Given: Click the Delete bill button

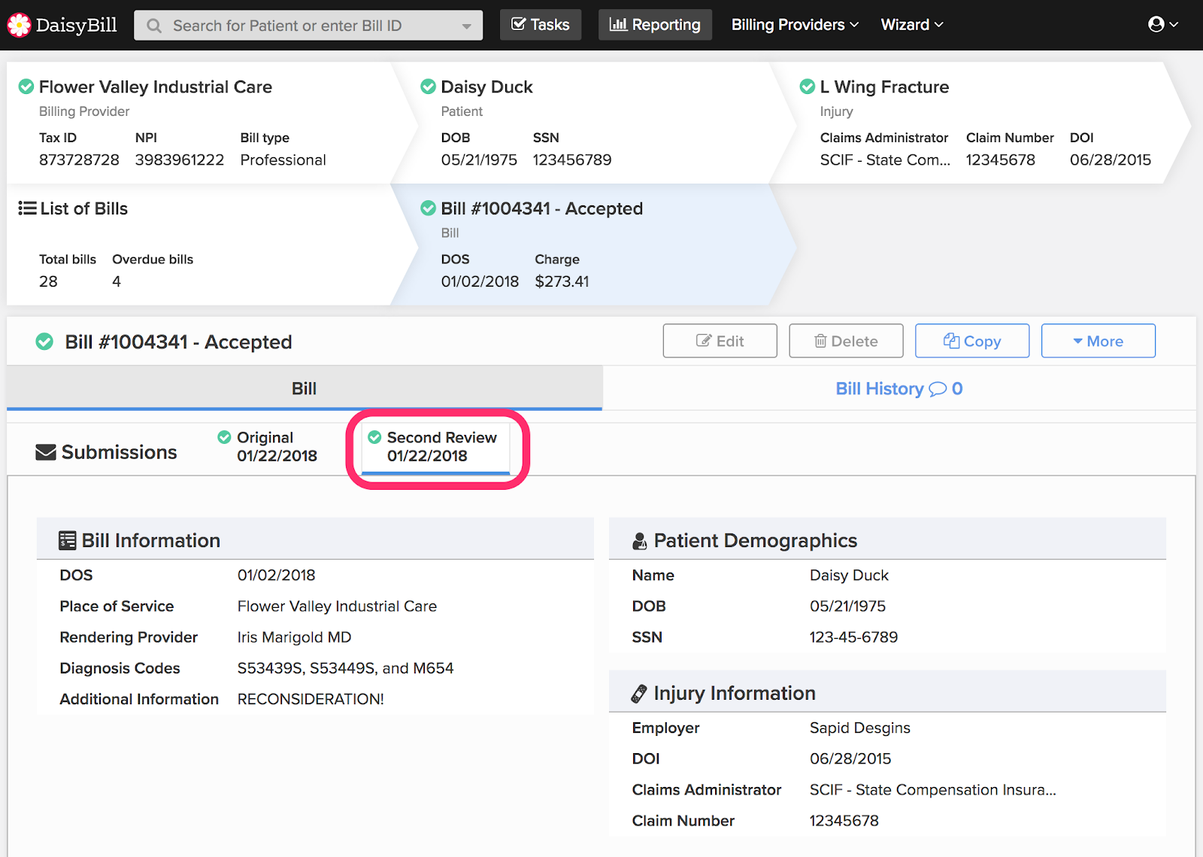Looking at the screenshot, I should 846,341.
